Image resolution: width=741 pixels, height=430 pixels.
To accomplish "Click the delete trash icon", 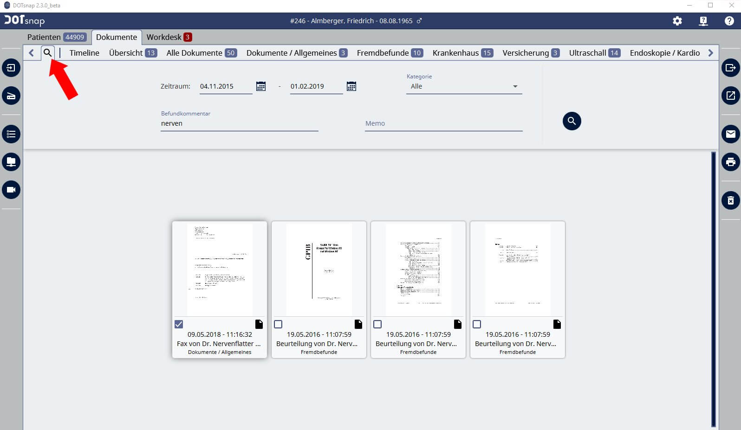I will tap(730, 200).
